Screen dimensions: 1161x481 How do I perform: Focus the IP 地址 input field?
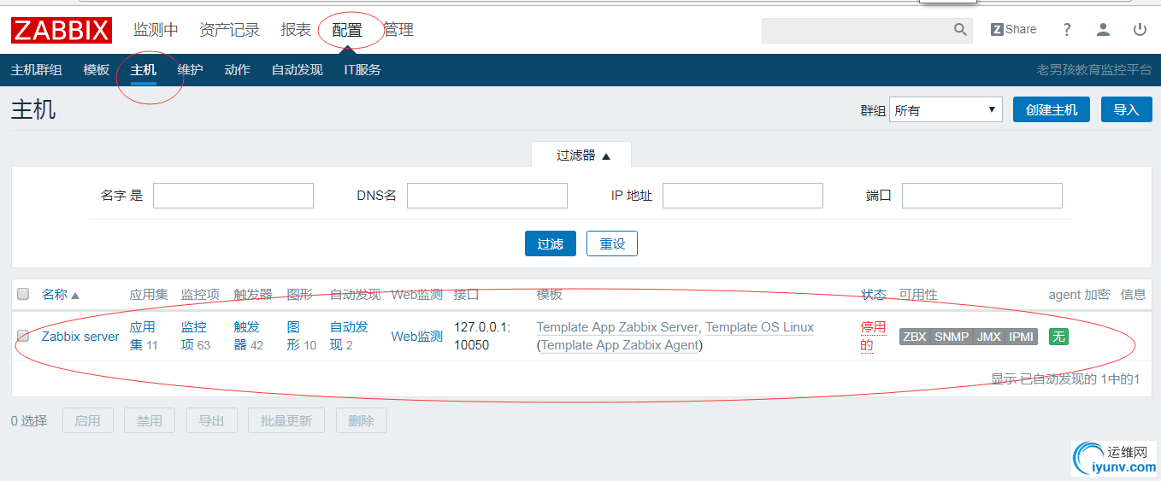click(743, 196)
